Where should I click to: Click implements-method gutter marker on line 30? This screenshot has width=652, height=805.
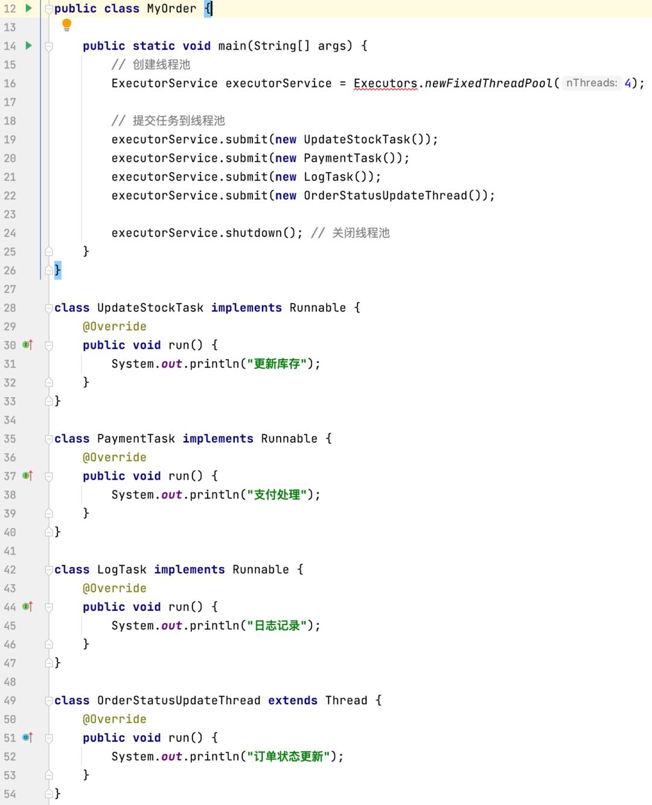click(28, 345)
